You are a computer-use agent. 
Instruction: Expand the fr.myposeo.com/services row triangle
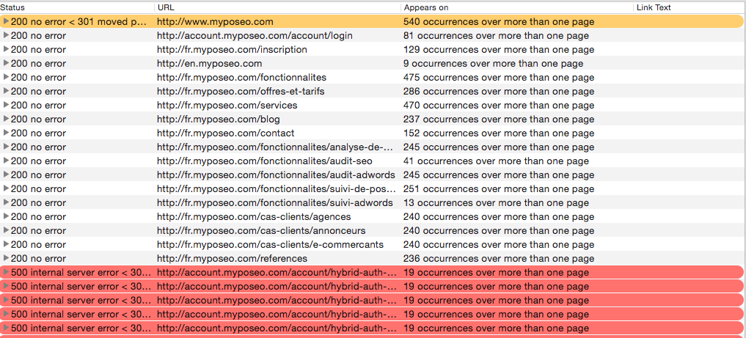6,105
